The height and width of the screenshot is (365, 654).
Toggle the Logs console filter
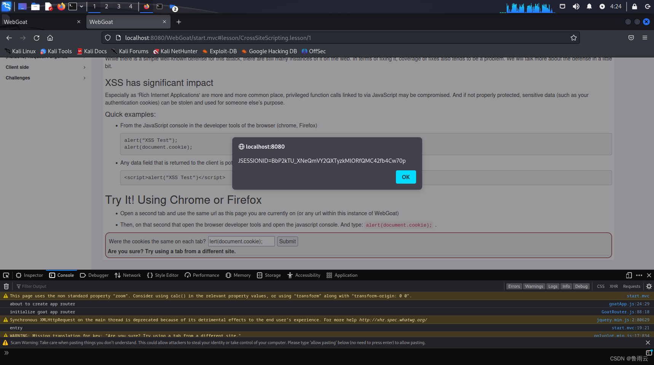click(553, 286)
